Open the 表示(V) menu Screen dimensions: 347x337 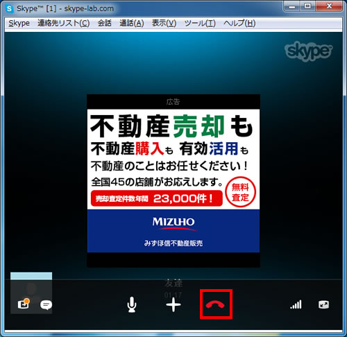164,23
